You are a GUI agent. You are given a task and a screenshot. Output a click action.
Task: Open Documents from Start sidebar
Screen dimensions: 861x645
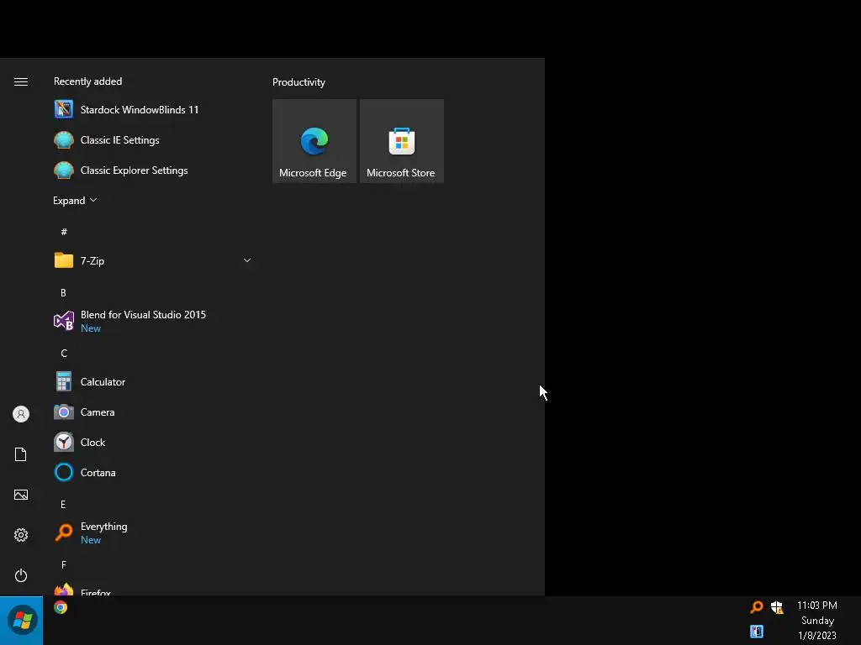tap(21, 454)
